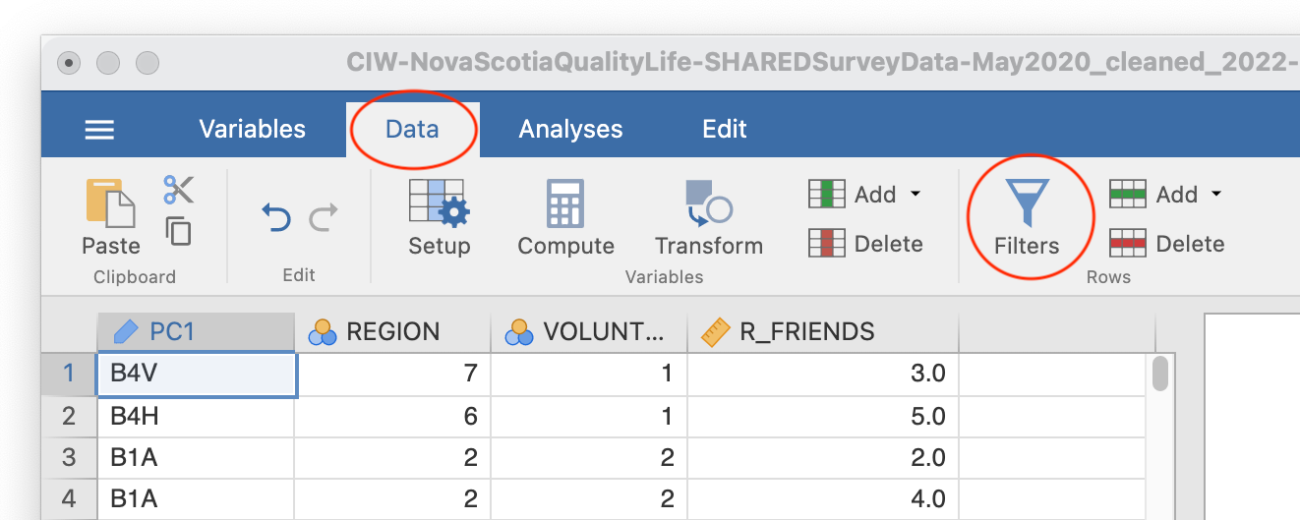Open the Transform variable tool
1300x520 pixels.
pos(709,217)
